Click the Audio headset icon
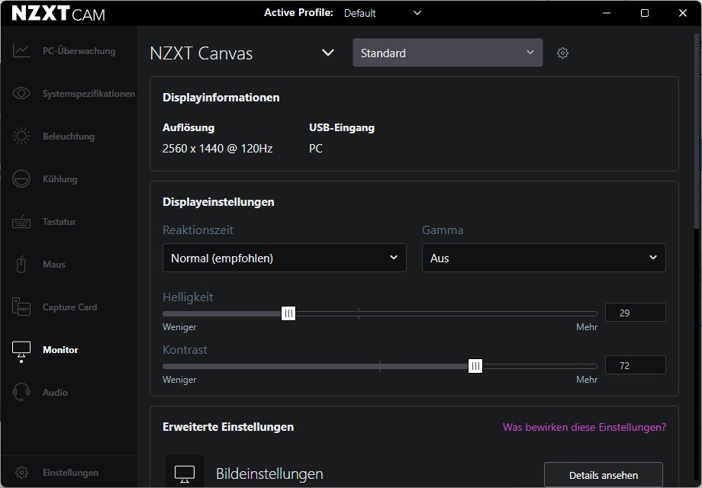This screenshot has height=488, width=702. pos(21,393)
